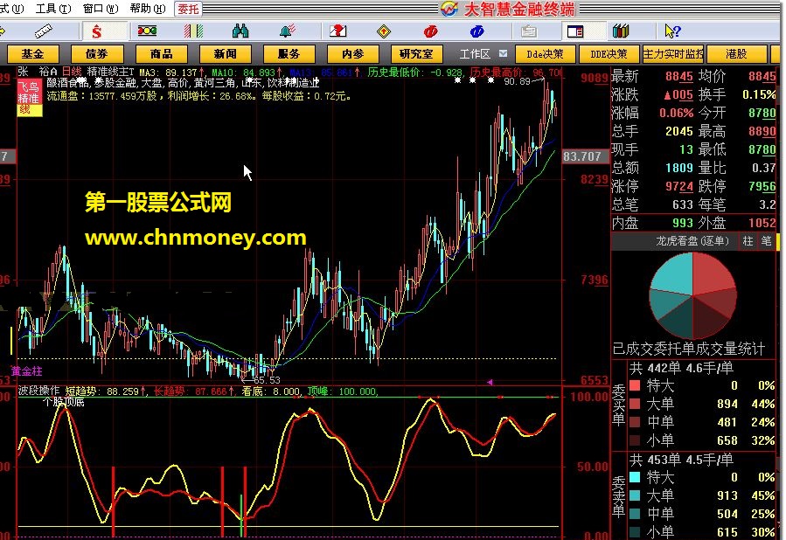This screenshot has width=786, height=540.
Task: Open the 工具(T) menu
Action: [53, 9]
